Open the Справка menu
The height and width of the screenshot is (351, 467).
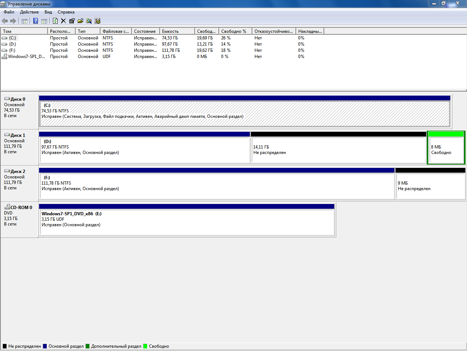pos(66,12)
